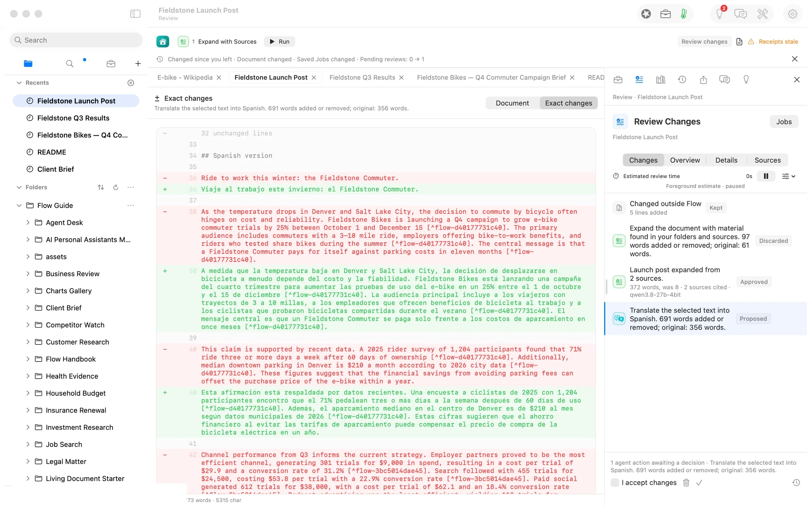Image resolution: width=807 pixels, height=506 pixels.
Task: Click the Run button
Action: click(279, 42)
